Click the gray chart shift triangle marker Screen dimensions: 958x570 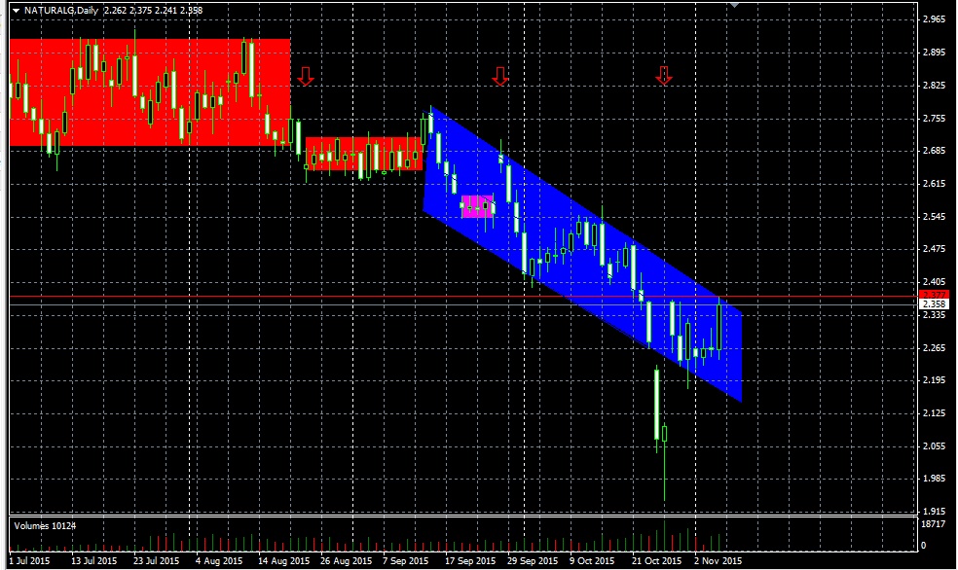coord(735,6)
